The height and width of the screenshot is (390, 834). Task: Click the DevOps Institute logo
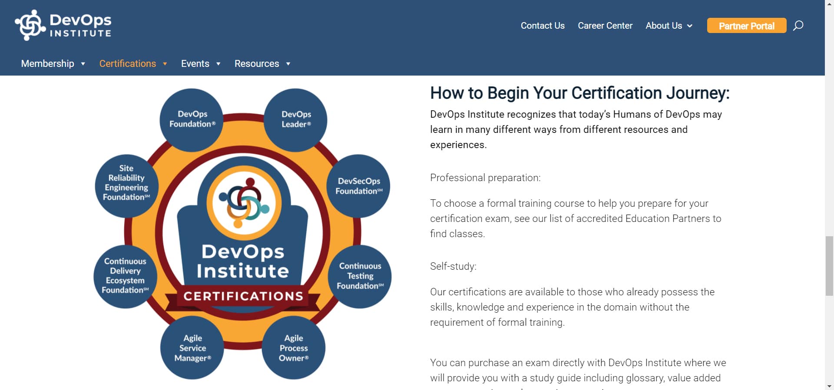coord(63,25)
